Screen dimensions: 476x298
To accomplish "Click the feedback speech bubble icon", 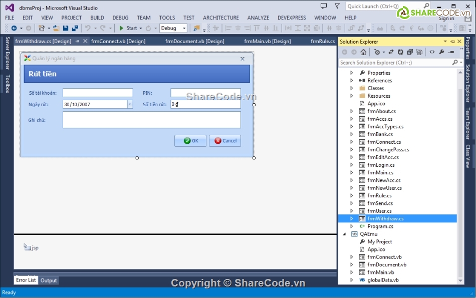I will click(324, 6).
